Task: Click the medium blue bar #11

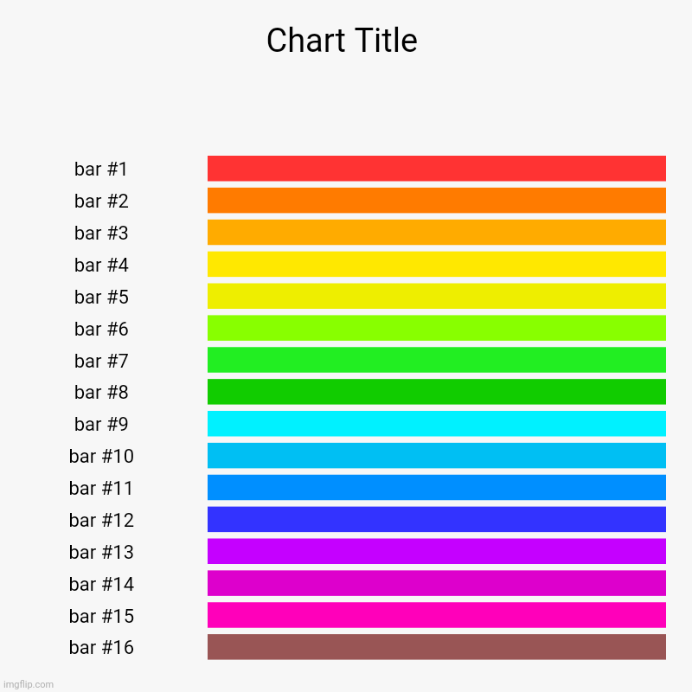Action: coord(436,488)
